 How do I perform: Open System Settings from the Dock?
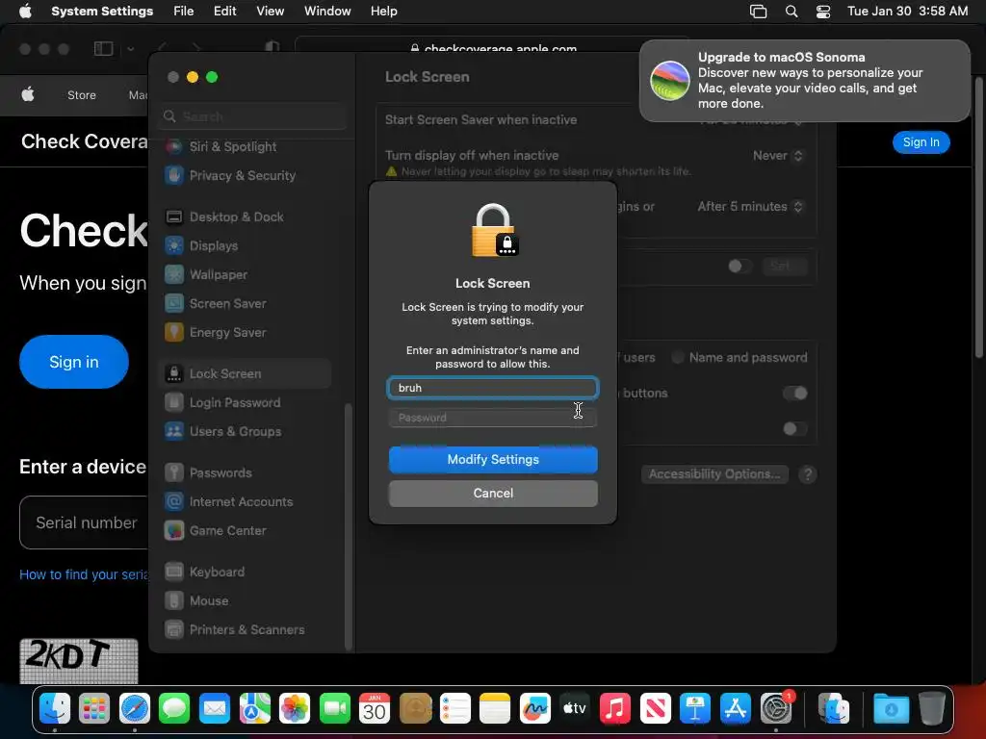(776, 709)
